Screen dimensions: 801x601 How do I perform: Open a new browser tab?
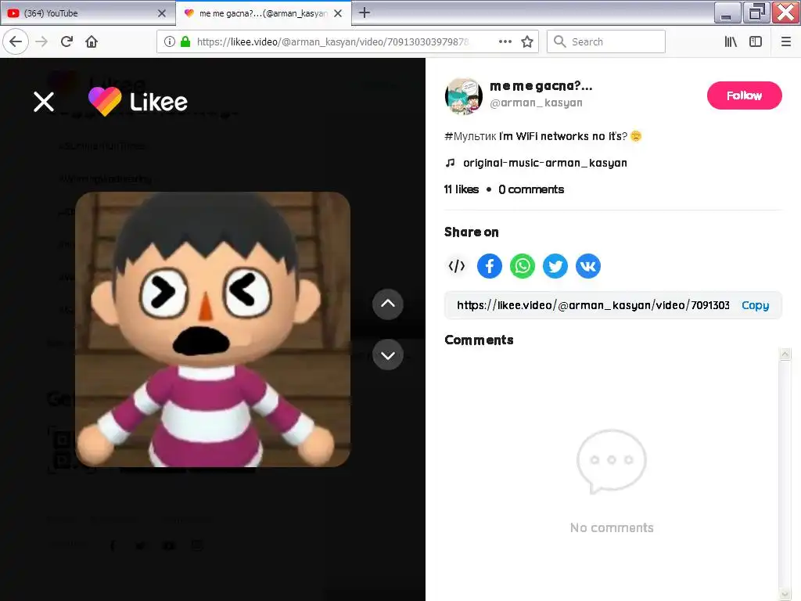pyautogui.click(x=365, y=13)
